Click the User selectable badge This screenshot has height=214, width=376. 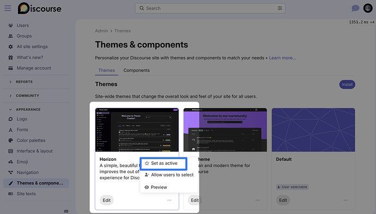point(292,187)
